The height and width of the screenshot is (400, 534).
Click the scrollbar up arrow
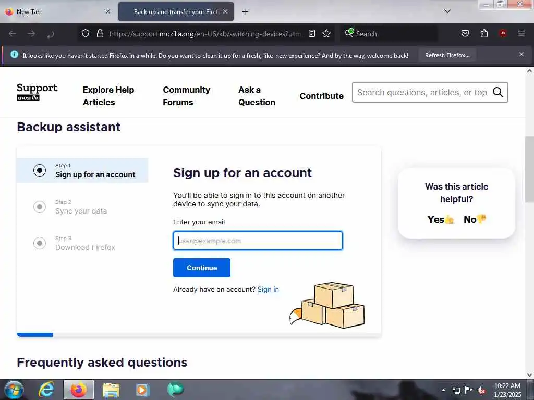tap(529, 71)
